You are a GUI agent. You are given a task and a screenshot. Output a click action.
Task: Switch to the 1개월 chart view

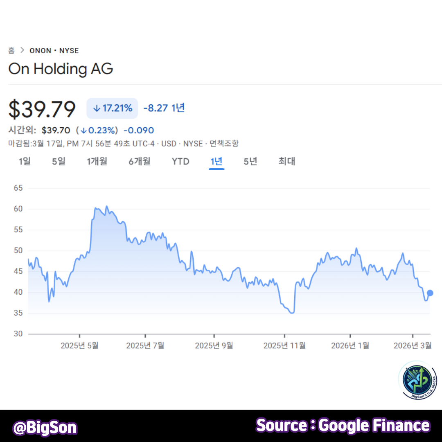(97, 161)
